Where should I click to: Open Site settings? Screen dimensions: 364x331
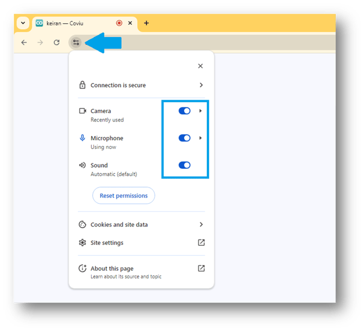coord(141,243)
